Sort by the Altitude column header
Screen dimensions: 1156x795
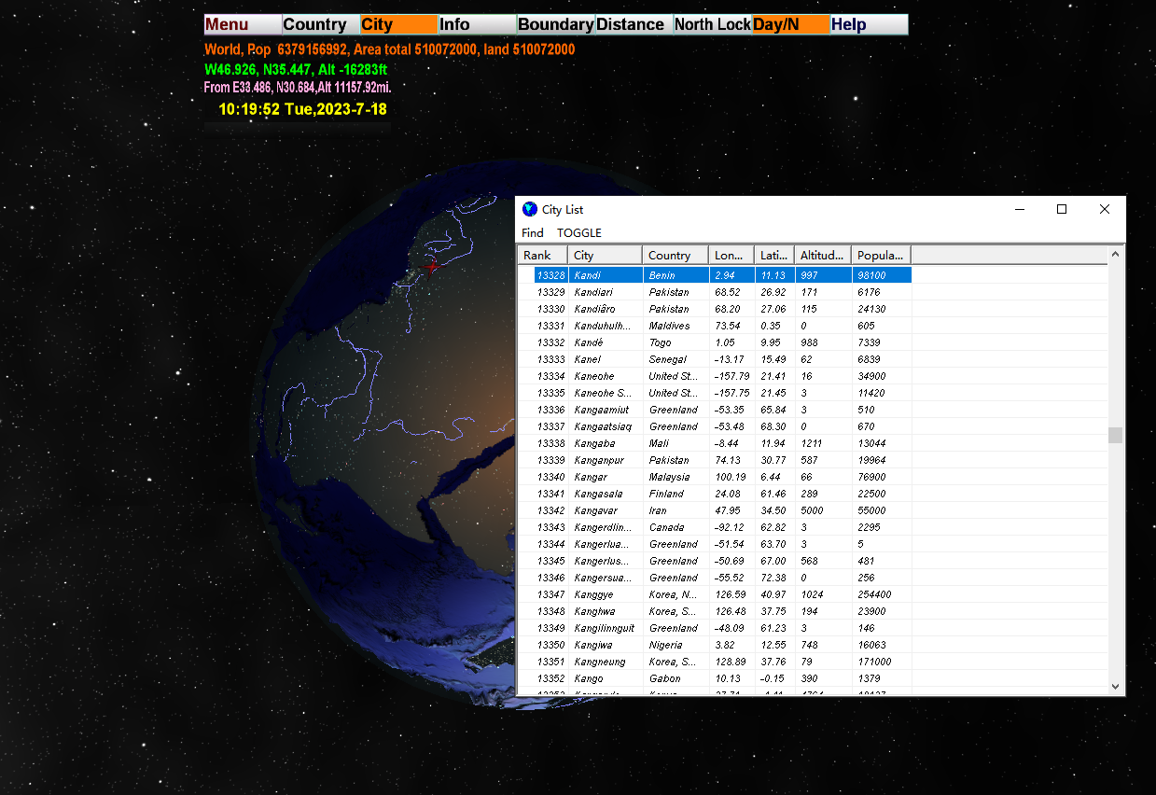click(823, 255)
